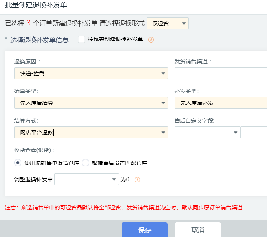Click 保存 button
Viewport: 267px width, 237px height.
(x=145, y=230)
